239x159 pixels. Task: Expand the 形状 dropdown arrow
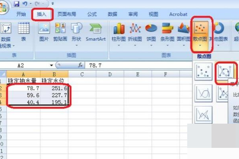click(76, 45)
